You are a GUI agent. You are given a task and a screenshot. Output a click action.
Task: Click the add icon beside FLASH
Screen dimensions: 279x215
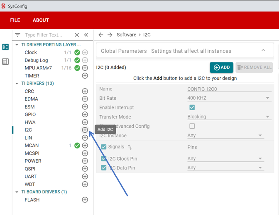[x=85, y=200]
